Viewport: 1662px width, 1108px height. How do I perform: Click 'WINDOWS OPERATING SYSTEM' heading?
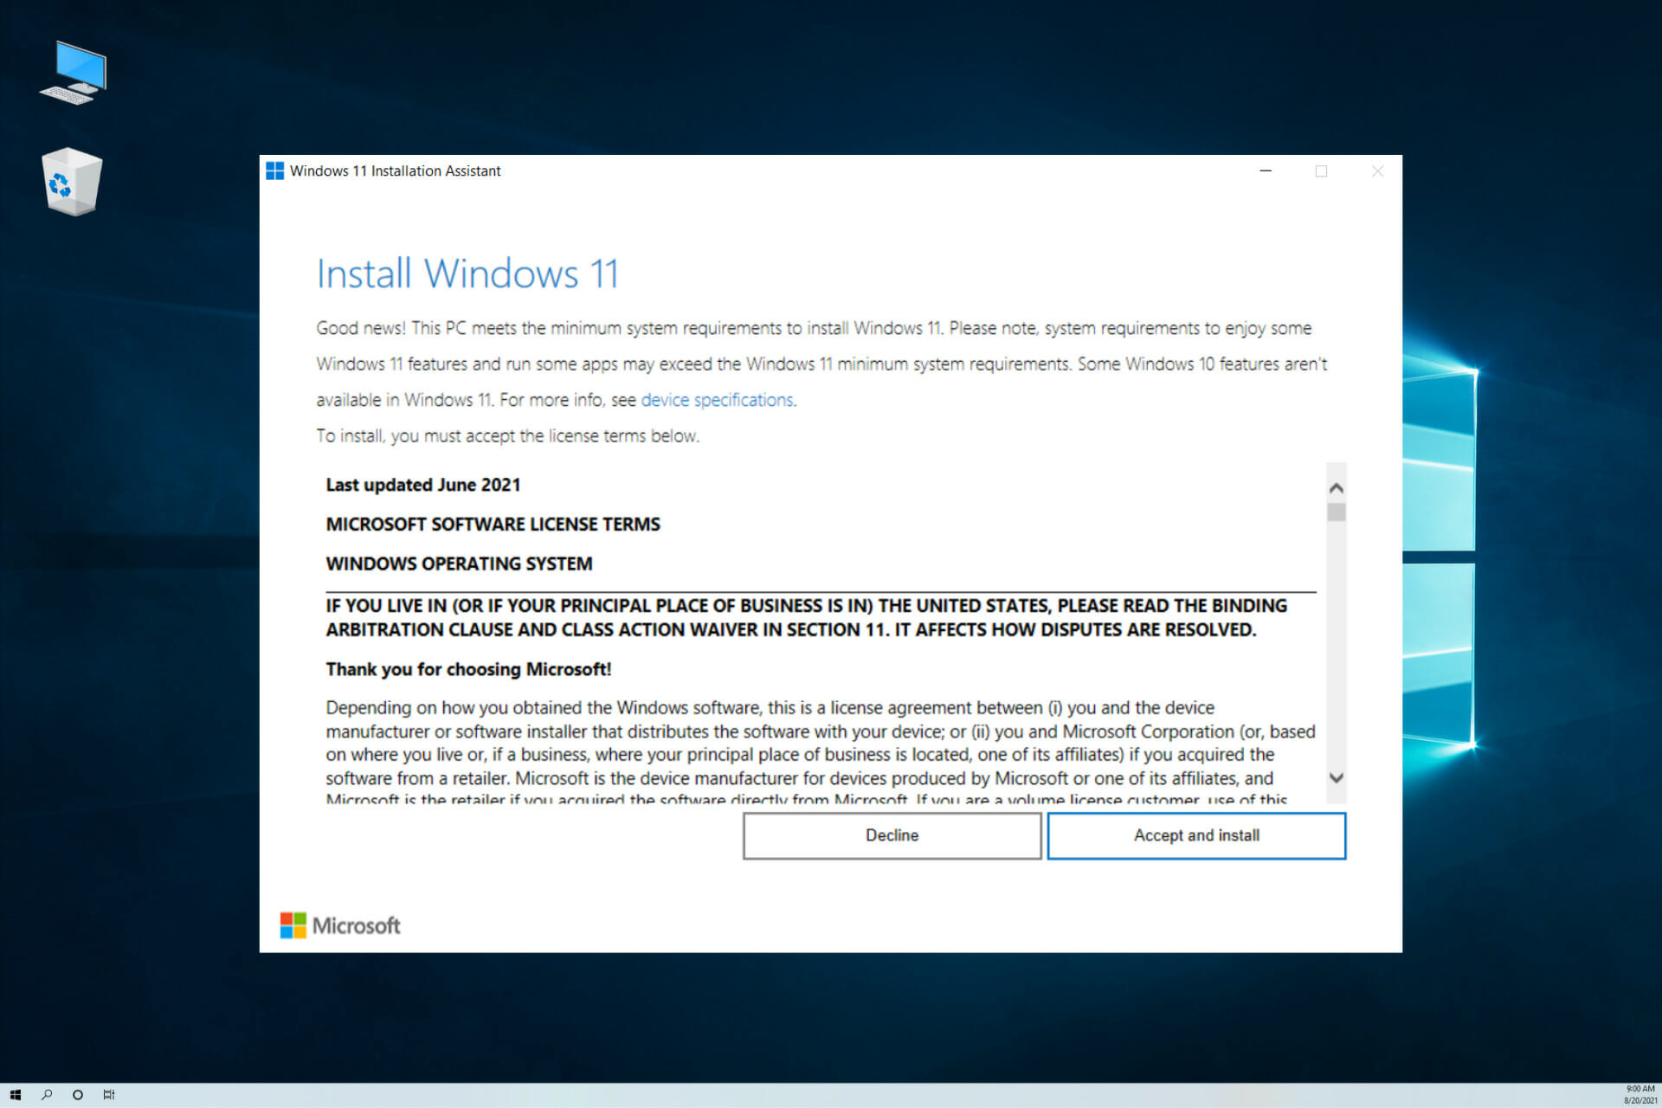(459, 564)
